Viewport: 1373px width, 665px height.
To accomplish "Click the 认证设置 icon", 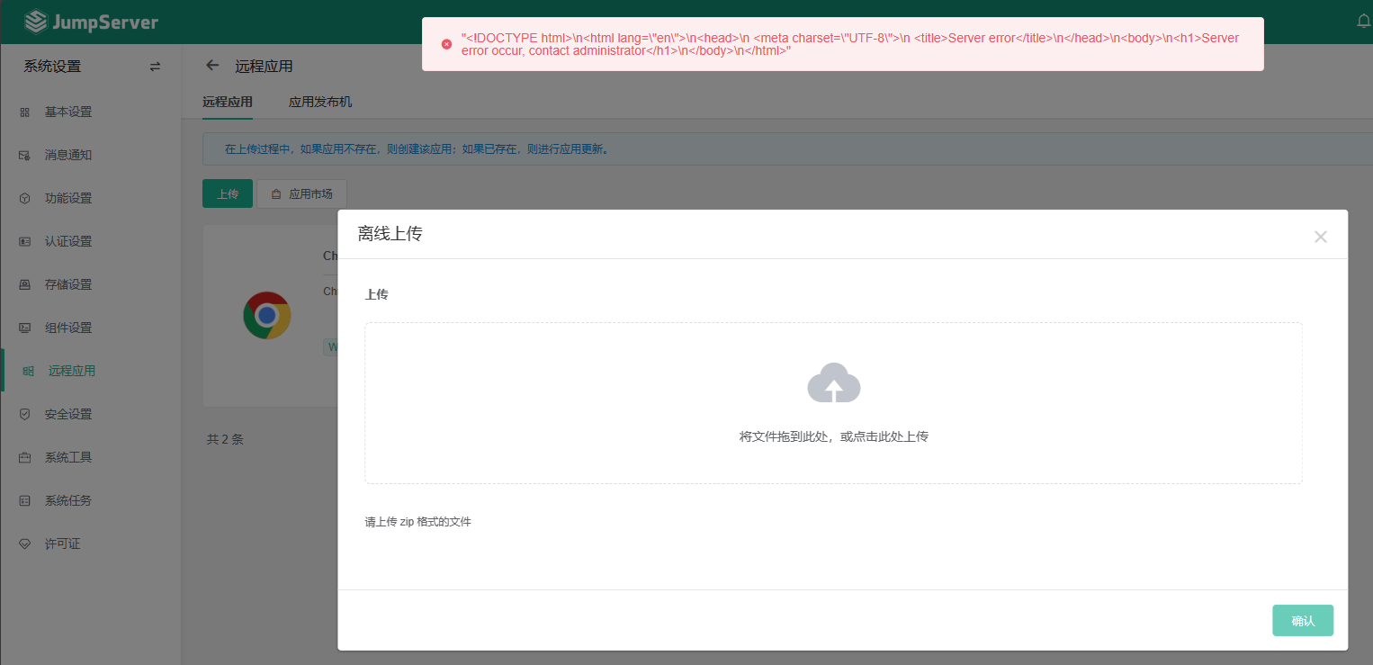I will coord(25,242).
